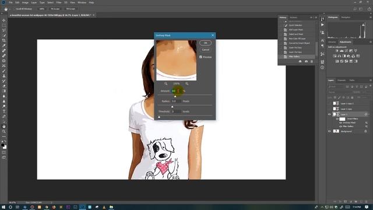This screenshot has width=373, height=210.
Task: Select the Lasso tool
Action: 4,30
